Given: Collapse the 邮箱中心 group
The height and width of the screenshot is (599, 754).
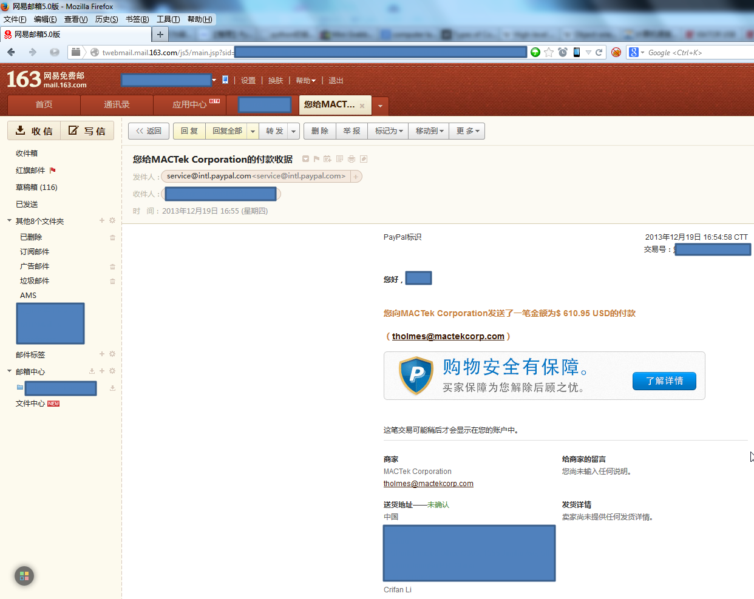Looking at the screenshot, I should [x=9, y=371].
